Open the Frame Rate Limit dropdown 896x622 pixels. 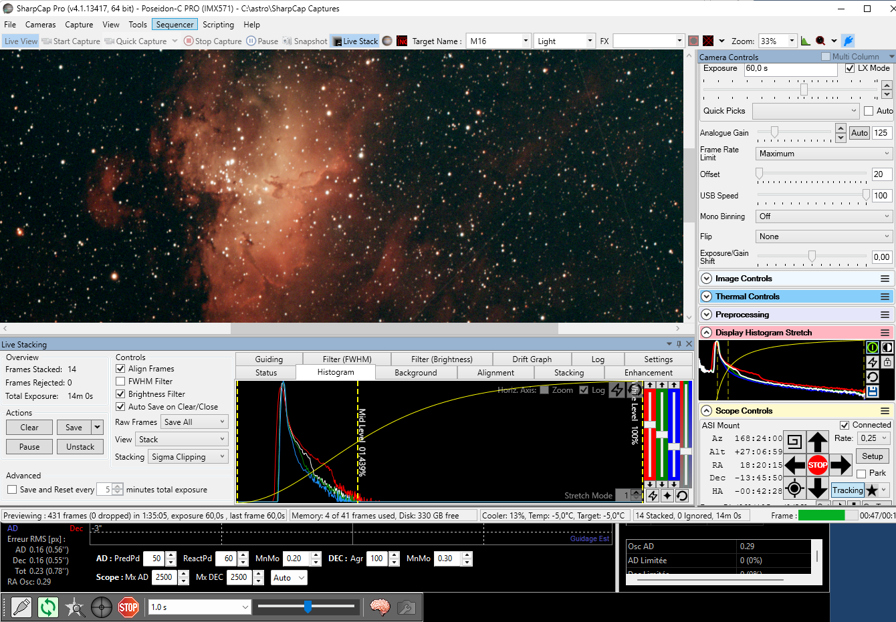coord(824,154)
